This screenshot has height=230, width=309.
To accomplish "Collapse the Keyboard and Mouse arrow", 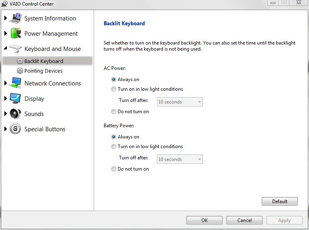I will pyautogui.click(x=6, y=48).
